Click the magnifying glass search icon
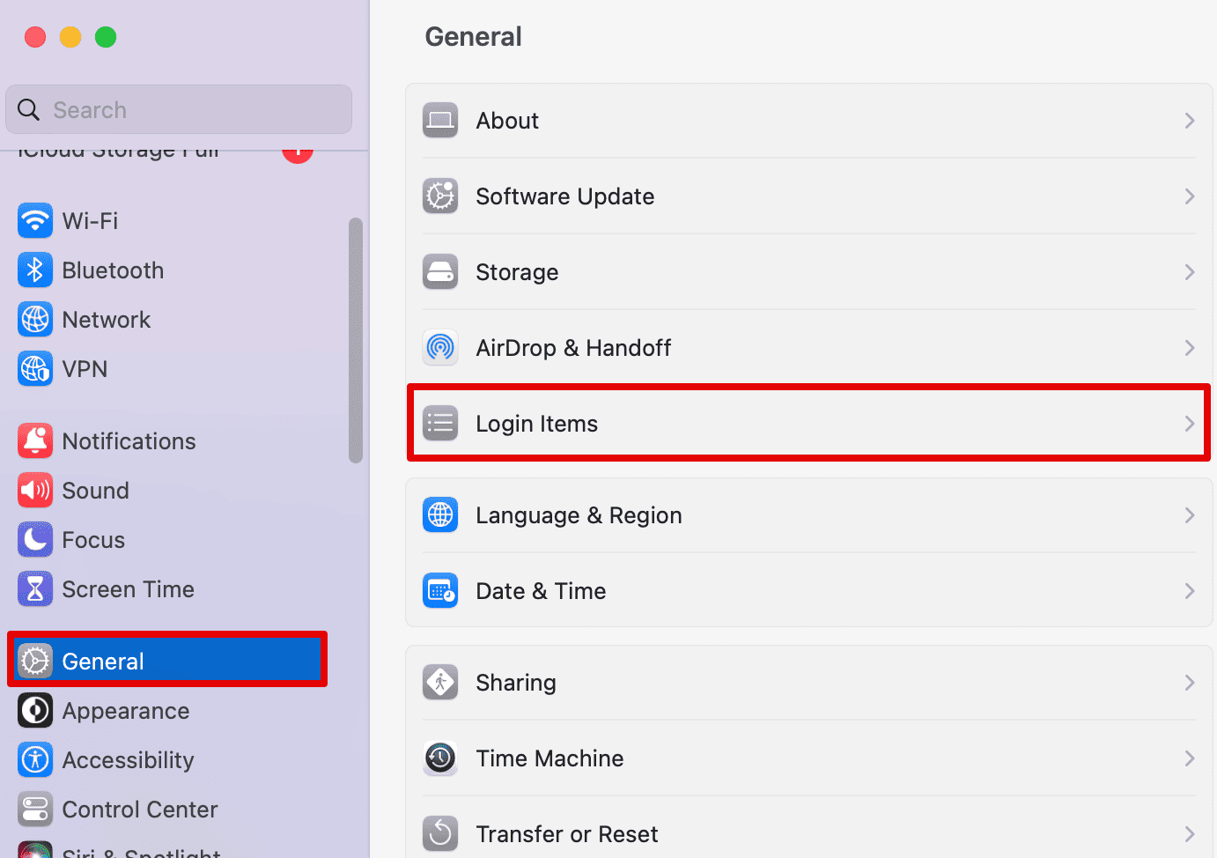The image size is (1217, 858). [29, 110]
